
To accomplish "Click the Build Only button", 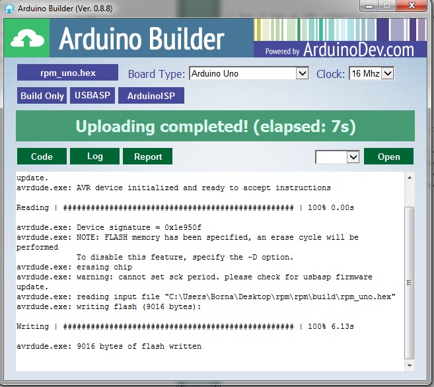I will [42, 96].
